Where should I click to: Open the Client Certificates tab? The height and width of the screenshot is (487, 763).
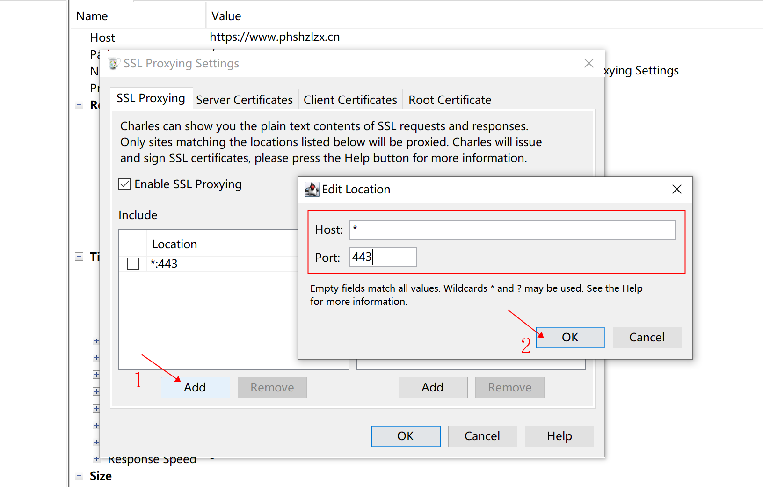[x=350, y=100]
